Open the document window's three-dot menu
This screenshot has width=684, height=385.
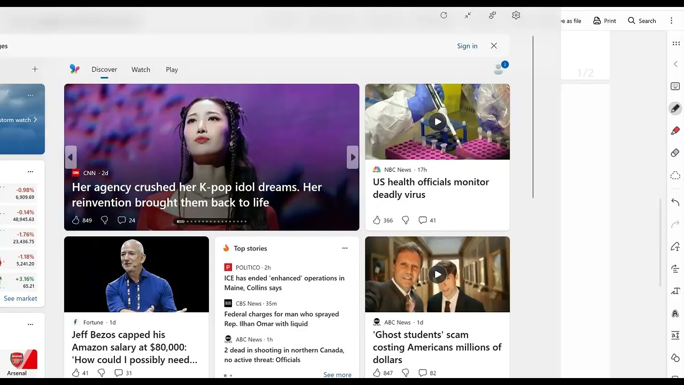(672, 21)
